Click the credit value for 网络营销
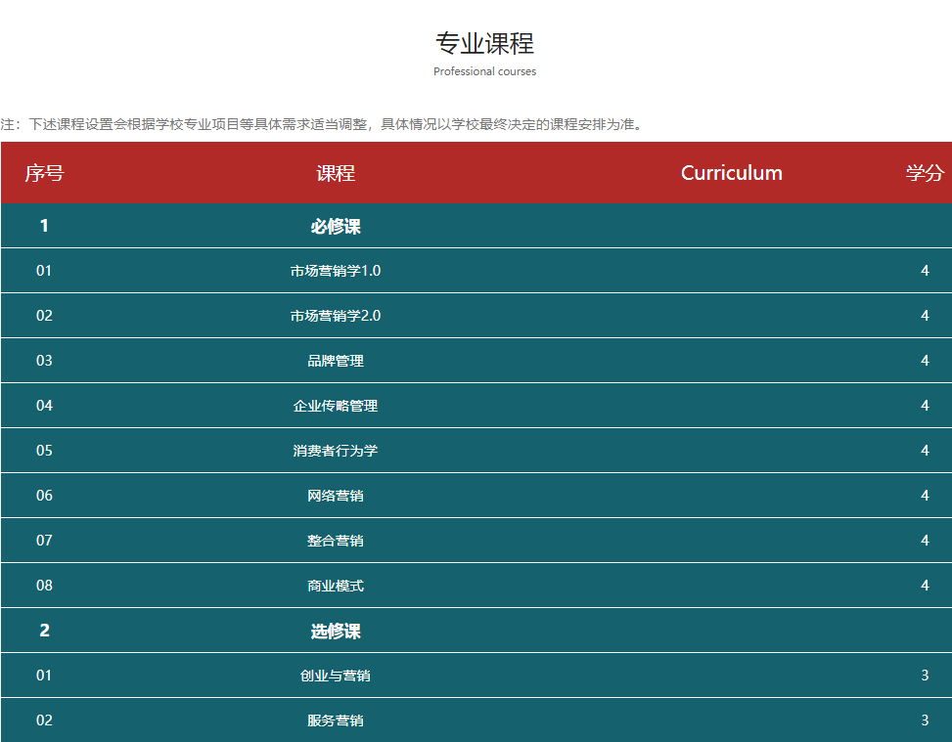The width and height of the screenshot is (952, 742). tap(925, 495)
